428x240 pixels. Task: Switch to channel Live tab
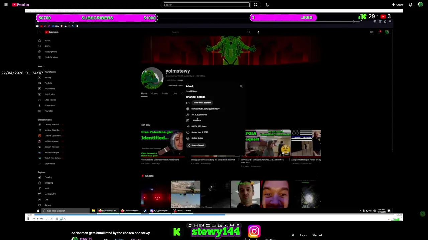click(175, 93)
